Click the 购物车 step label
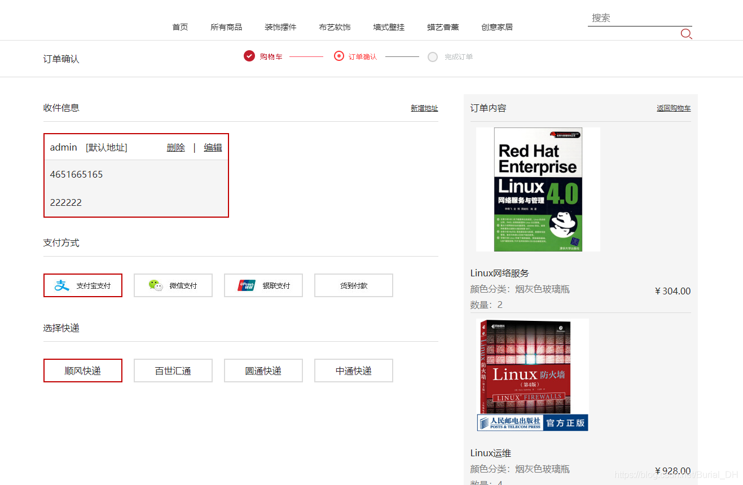The height and width of the screenshot is (485, 743). 271,57
